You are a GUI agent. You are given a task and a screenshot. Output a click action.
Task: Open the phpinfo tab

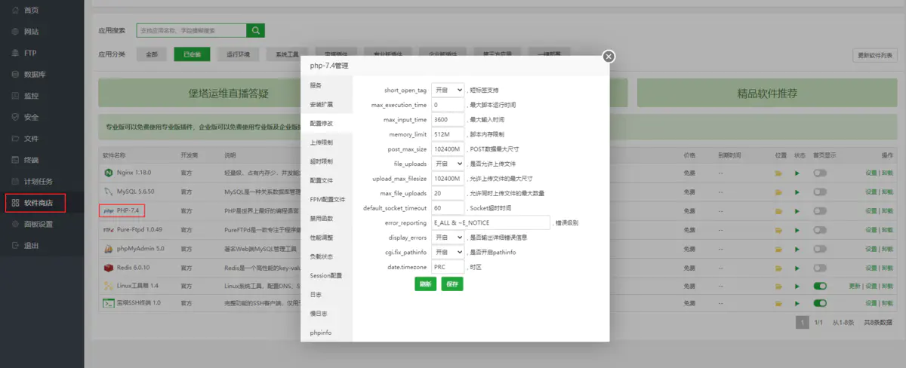327,333
